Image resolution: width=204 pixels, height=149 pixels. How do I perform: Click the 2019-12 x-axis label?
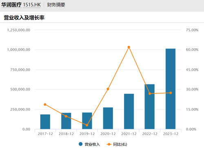point(87,134)
